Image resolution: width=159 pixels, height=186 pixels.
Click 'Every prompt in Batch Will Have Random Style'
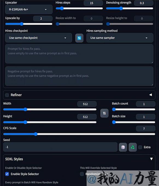pos(32,182)
